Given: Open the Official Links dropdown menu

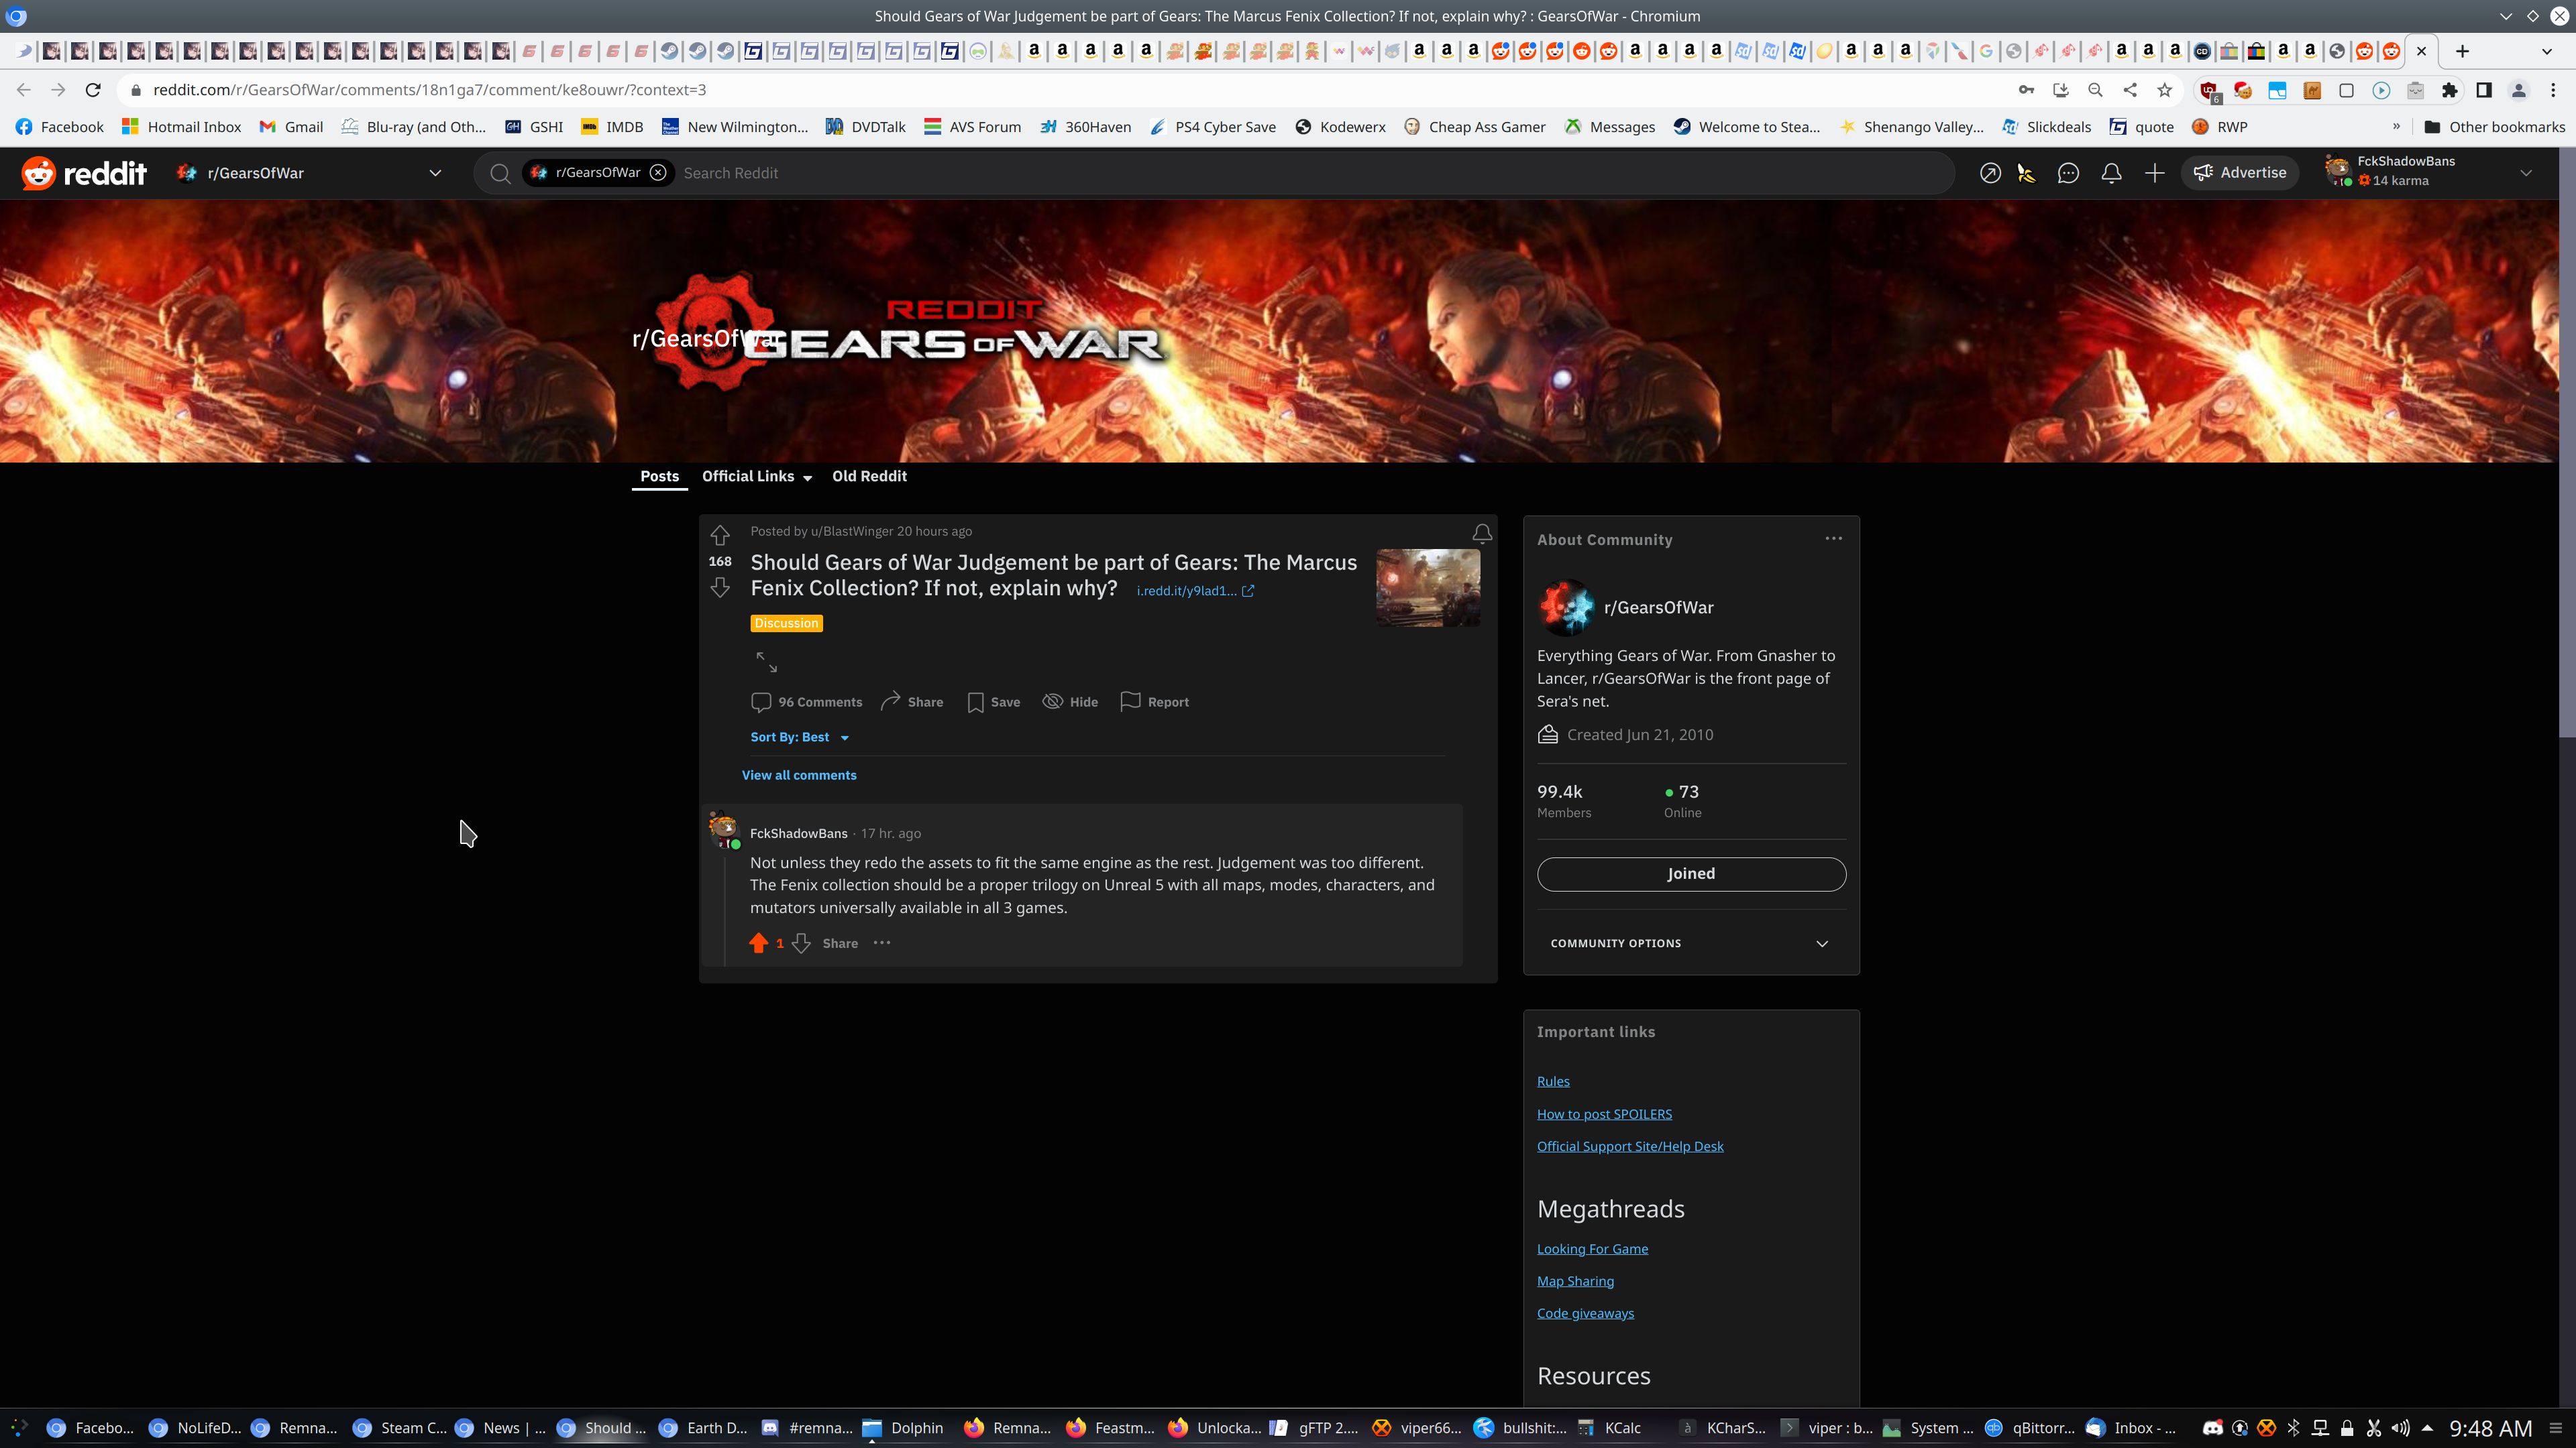Looking at the screenshot, I should pos(756,477).
